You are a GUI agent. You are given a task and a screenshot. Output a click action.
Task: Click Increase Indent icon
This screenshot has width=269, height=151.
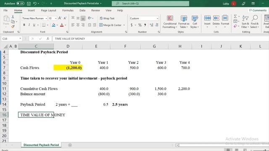click(95, 25)
